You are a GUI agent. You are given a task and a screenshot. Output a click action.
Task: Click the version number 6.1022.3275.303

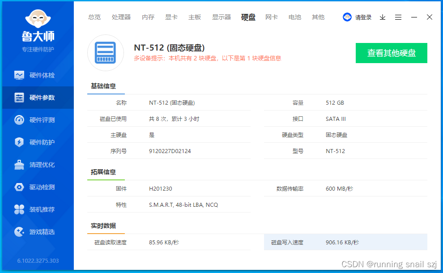pyautogui.click(x=38, y=261)
